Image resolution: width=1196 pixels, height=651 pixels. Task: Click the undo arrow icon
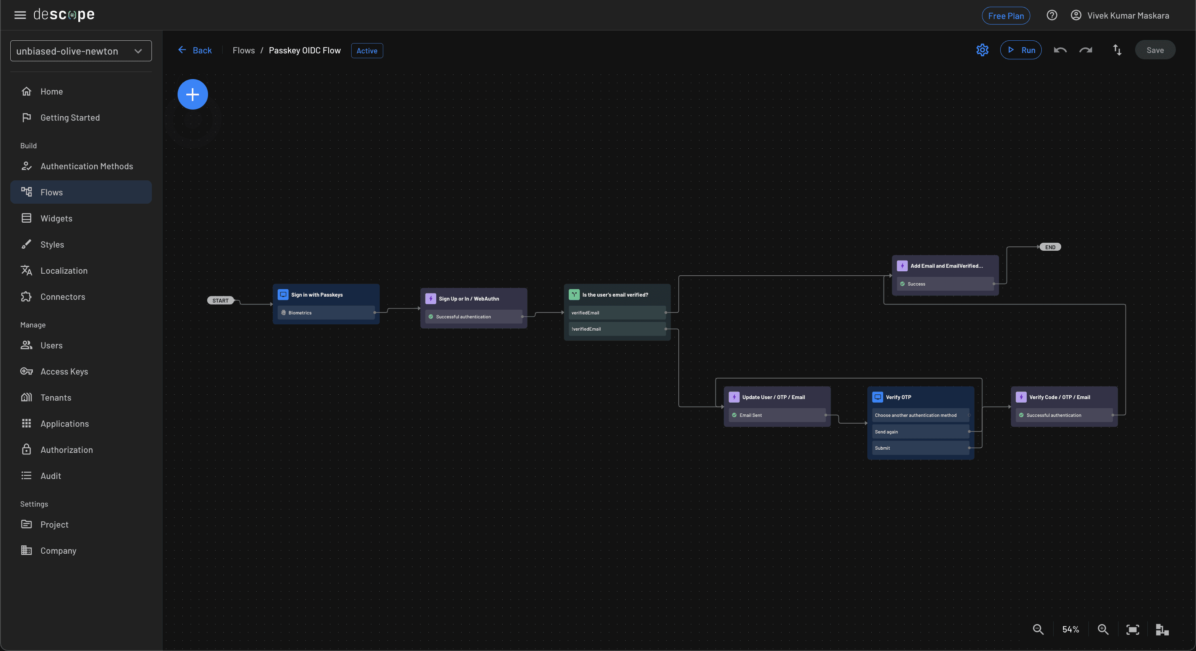pos(1060,50)
